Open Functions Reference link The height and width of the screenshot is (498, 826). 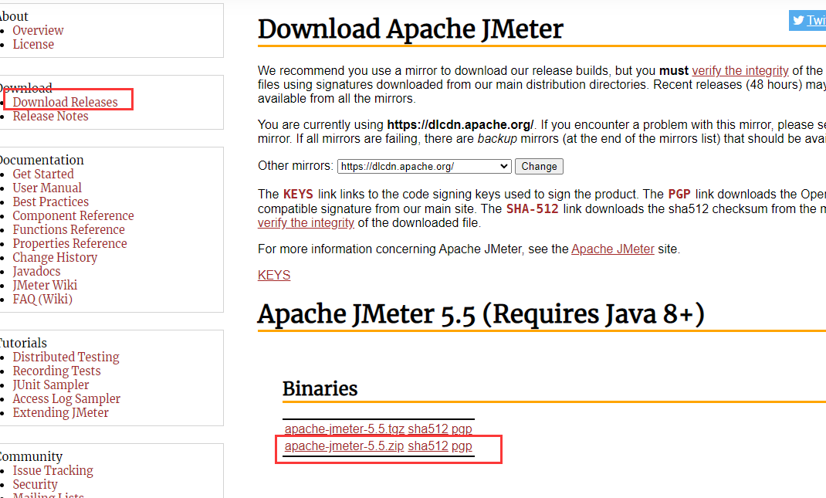[69, 230]
